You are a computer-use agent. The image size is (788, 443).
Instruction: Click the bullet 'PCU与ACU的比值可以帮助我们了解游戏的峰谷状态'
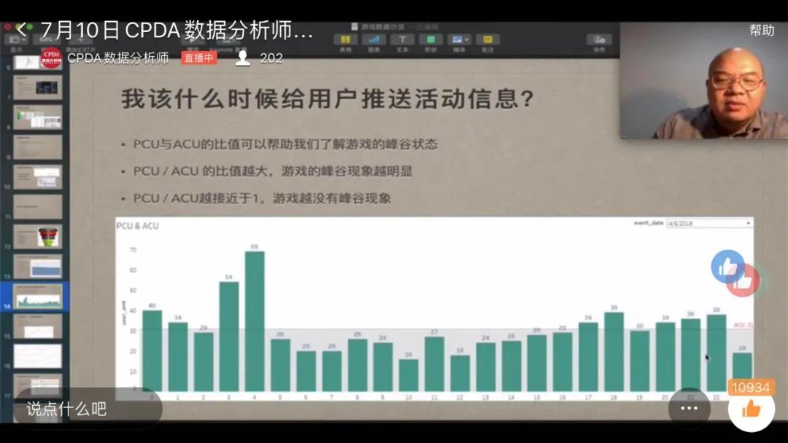click(285, 144)
